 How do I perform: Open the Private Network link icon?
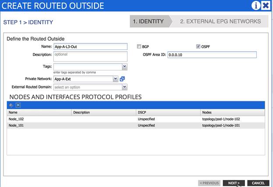[x=122, y=79]
